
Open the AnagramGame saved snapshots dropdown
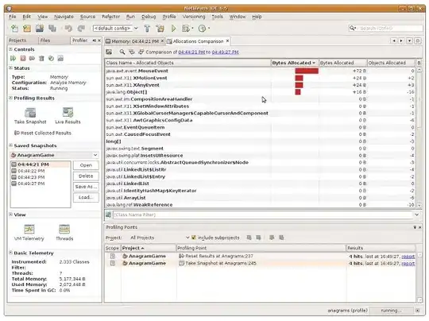[x=95, y=155]
